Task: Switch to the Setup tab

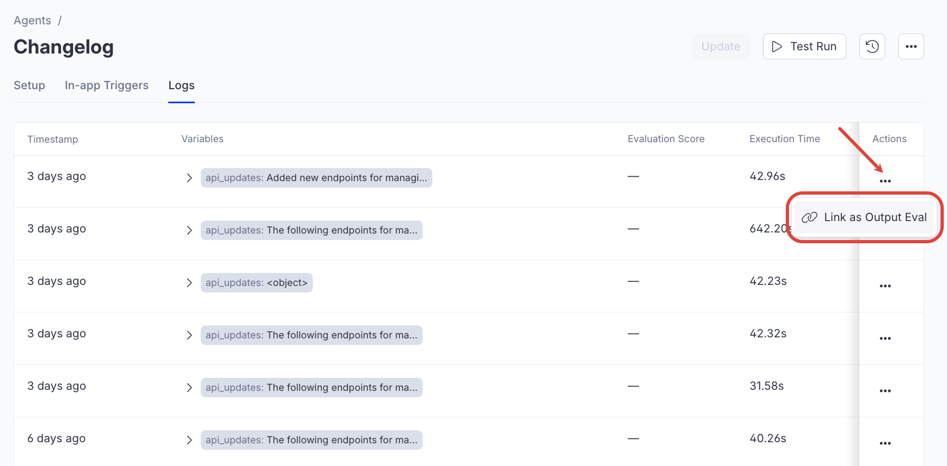Action: click(29, 85)
